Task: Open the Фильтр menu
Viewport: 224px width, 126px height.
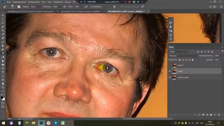Action: (x=68, y=2)
